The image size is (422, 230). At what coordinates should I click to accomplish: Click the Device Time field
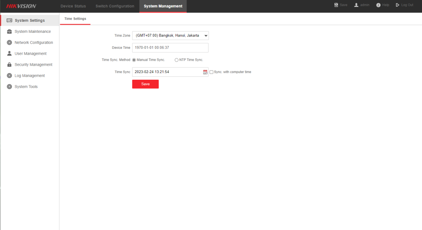click(x=170, y=48)
